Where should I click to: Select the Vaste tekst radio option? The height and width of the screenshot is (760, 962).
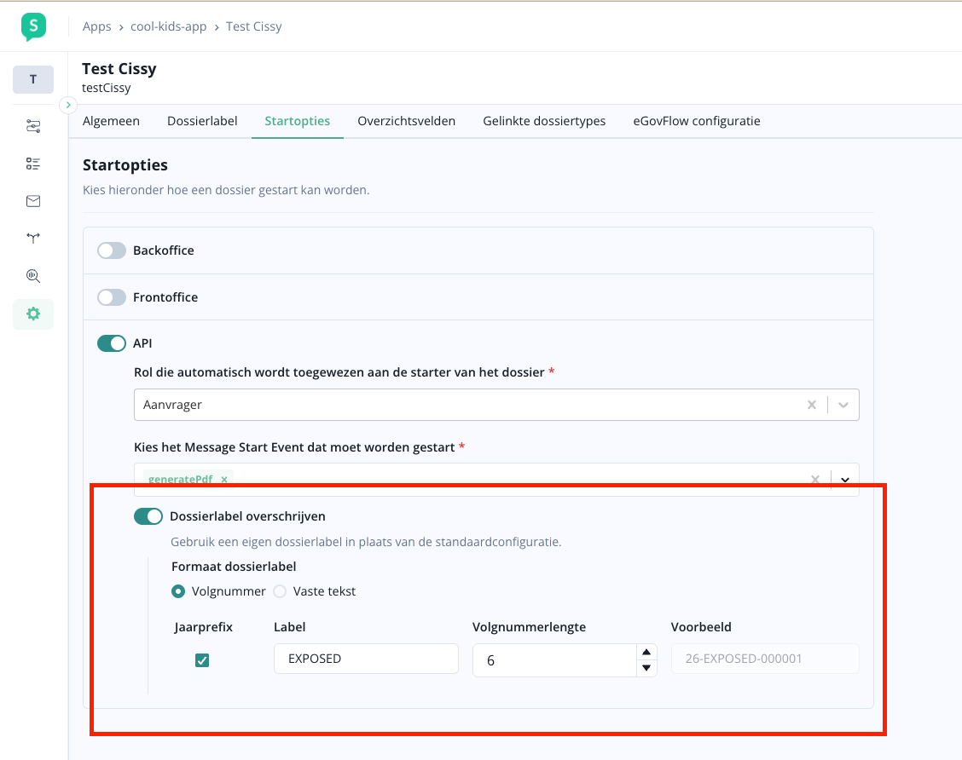pyautogui.click(x=280, y=591)
